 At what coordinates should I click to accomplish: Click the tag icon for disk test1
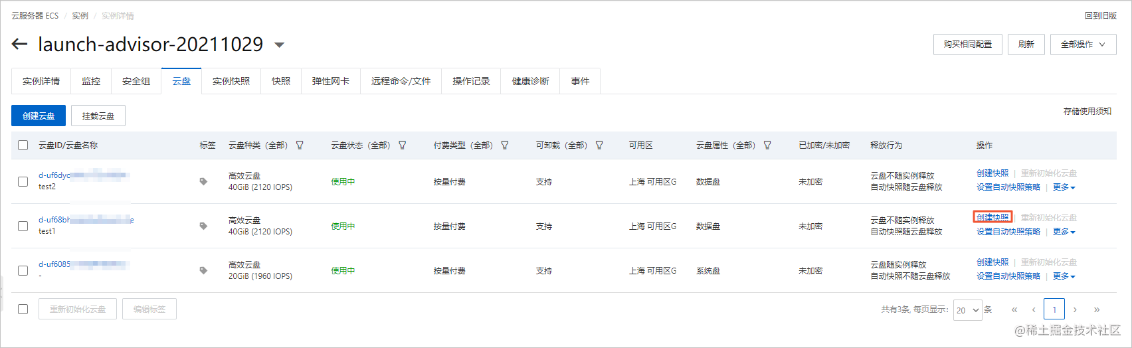[203, 226]
